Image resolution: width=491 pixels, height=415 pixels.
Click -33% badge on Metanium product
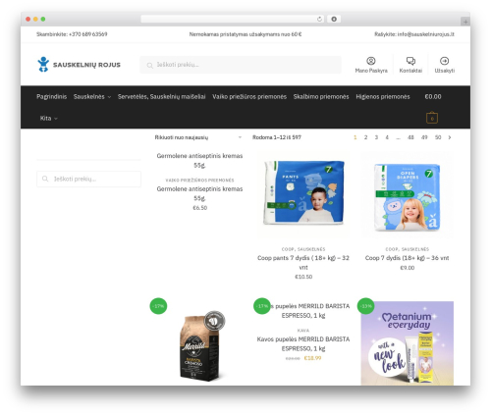[x=366, y=306]
